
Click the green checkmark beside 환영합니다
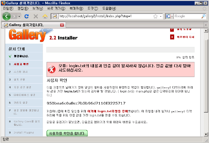coord(10,56)
